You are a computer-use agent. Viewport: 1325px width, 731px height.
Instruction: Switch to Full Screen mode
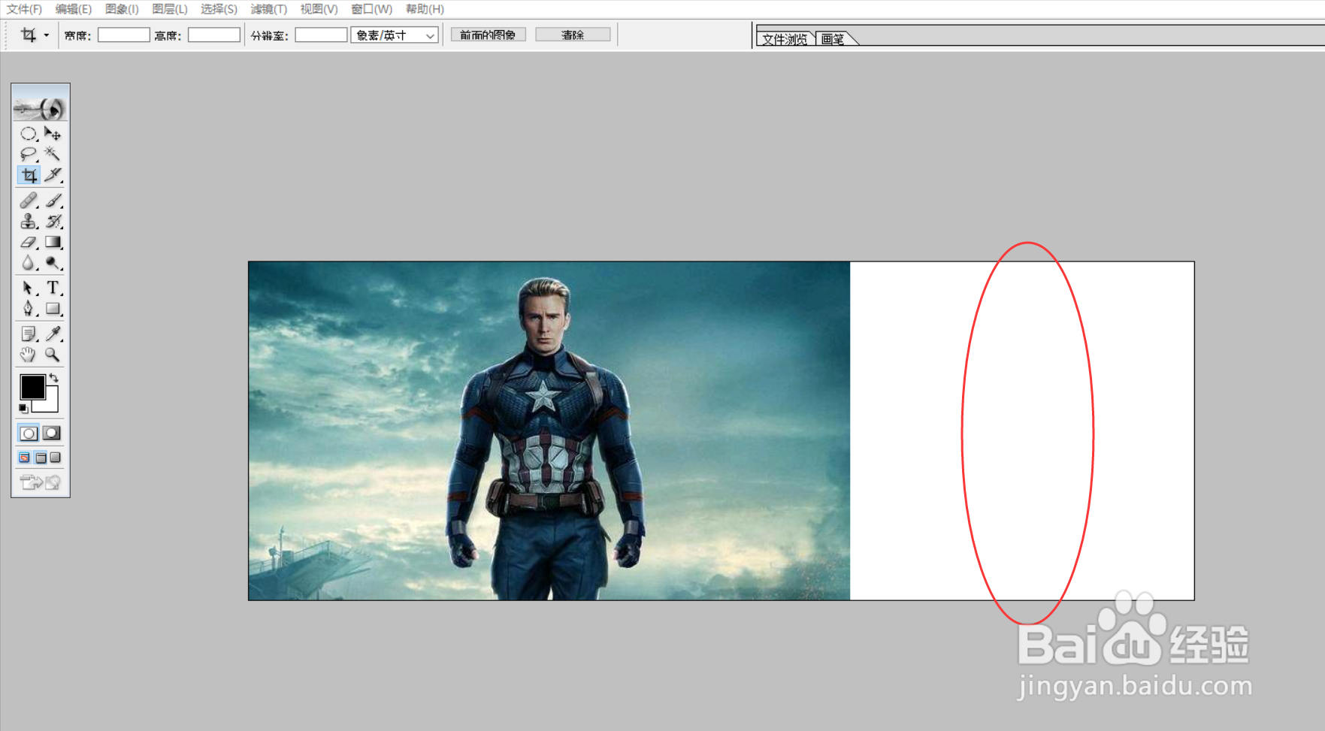tap(56, 458)
